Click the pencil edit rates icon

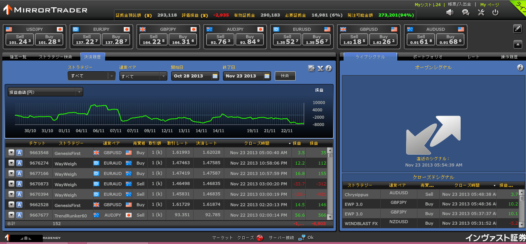(x=517, y=29)
